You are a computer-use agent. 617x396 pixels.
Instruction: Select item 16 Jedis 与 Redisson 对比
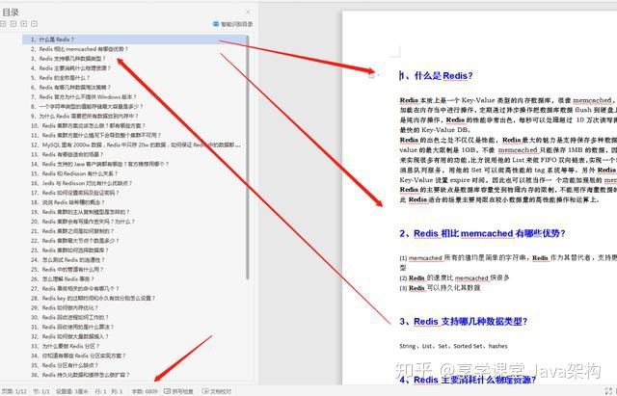click(x=81, y=183)
